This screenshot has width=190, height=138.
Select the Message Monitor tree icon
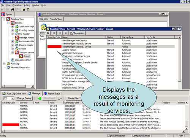point(17,38)
